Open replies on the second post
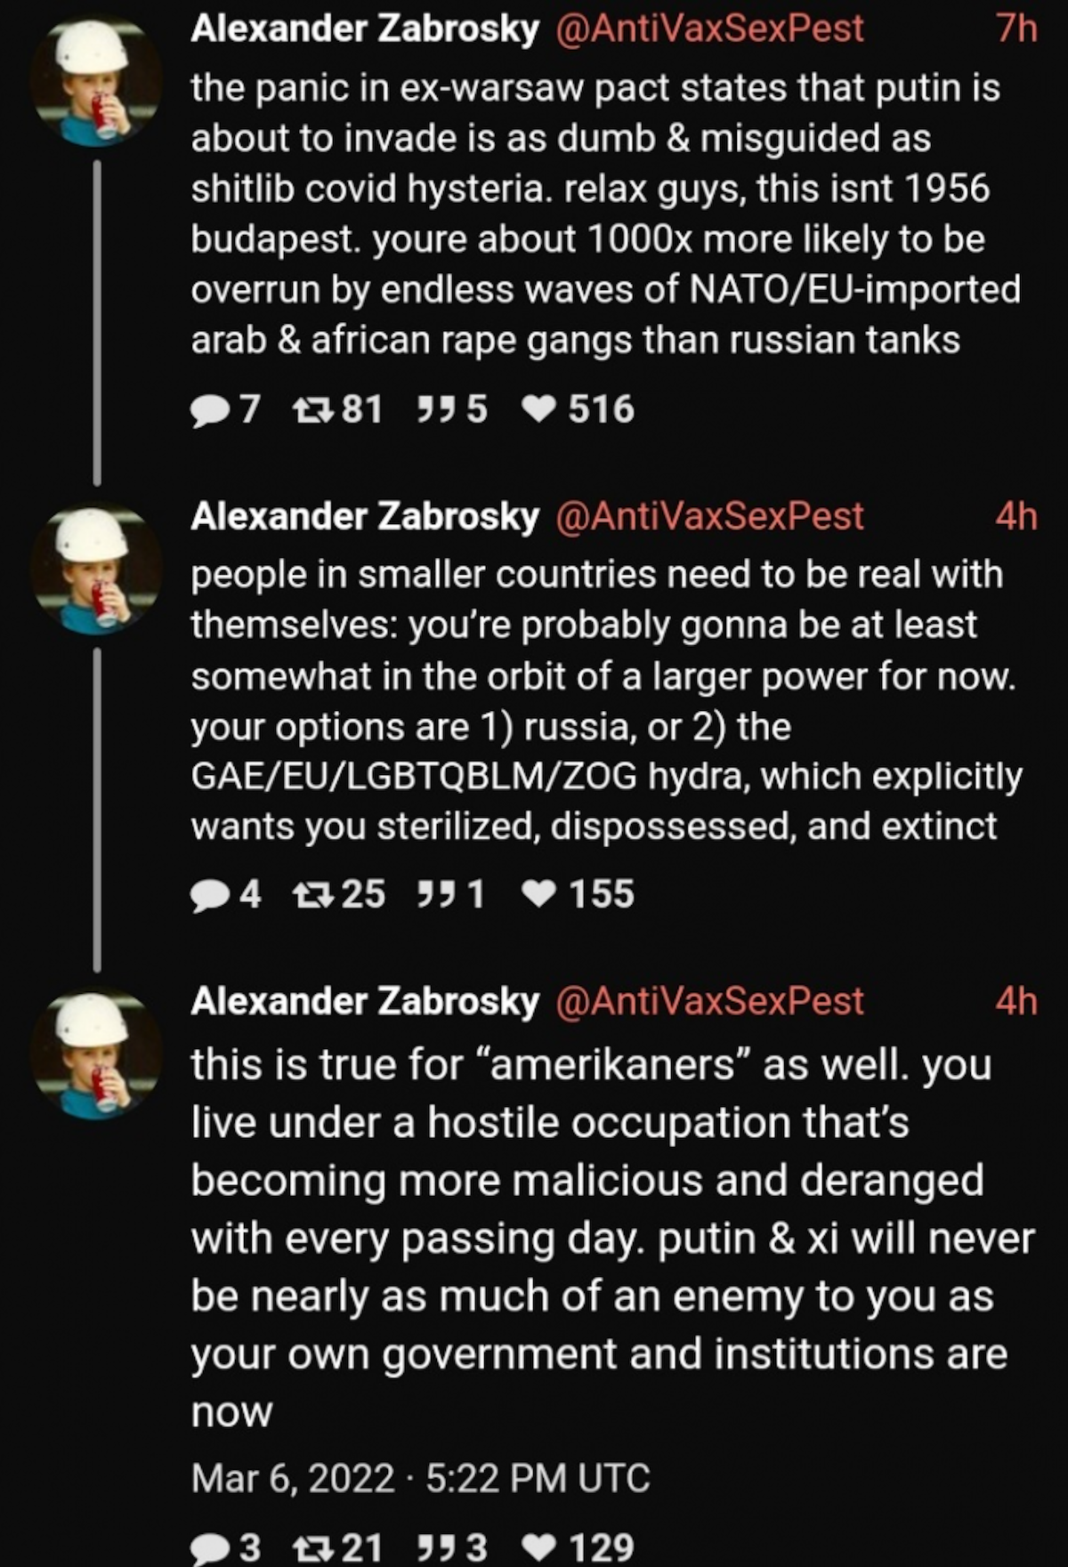Viewport: 1068px width, 1567px height. (x=211, y=895)
